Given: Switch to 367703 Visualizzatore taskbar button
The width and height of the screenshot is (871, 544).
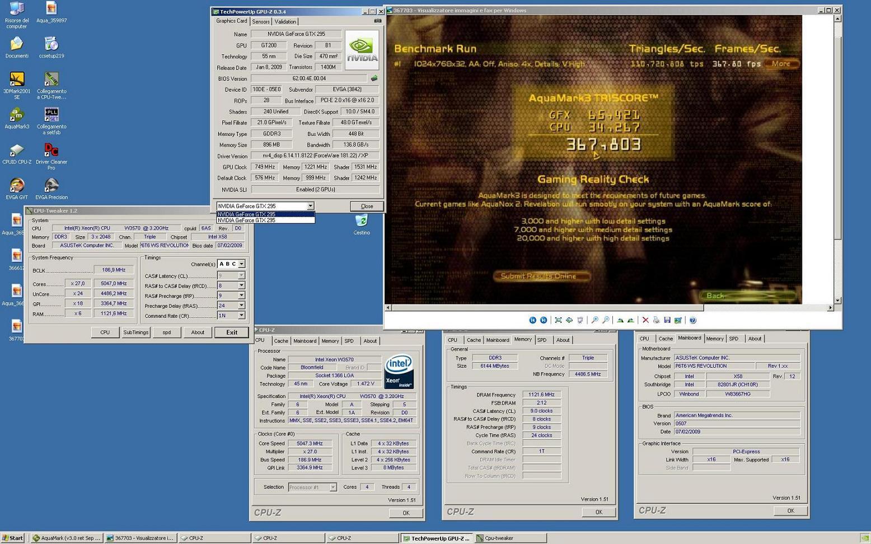Looking at the screenshot, I should 141,538.
